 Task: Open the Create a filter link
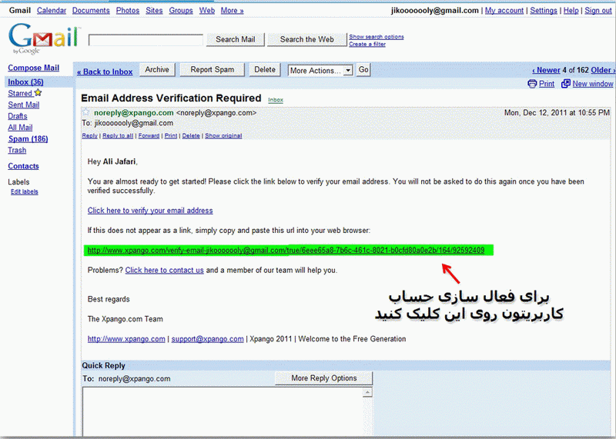point(367,44)
